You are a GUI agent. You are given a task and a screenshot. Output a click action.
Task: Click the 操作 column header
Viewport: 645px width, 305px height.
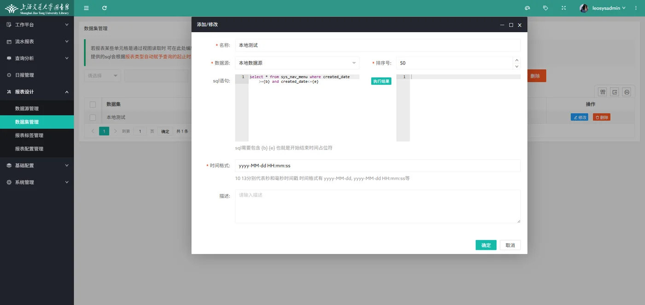[590, 104]
